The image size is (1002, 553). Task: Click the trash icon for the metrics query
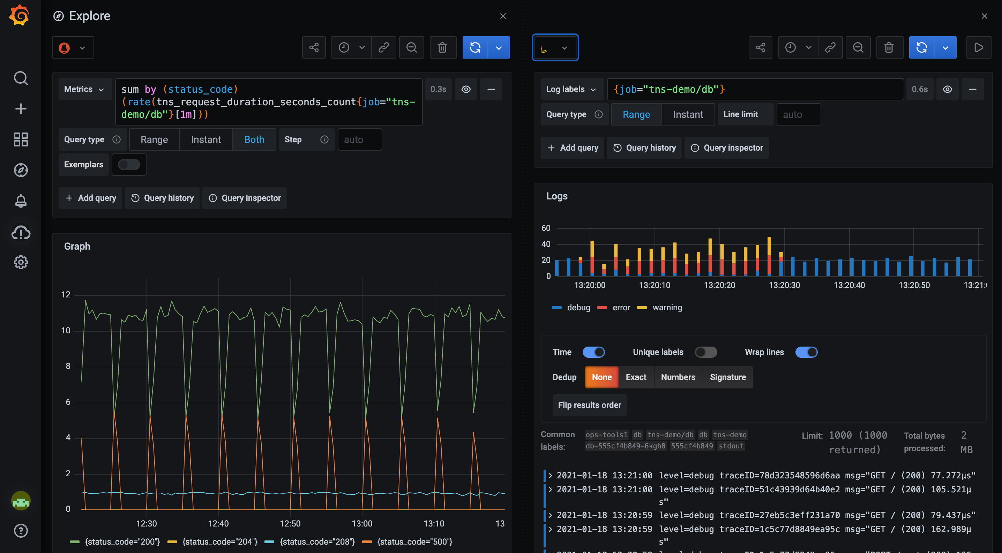443,47
